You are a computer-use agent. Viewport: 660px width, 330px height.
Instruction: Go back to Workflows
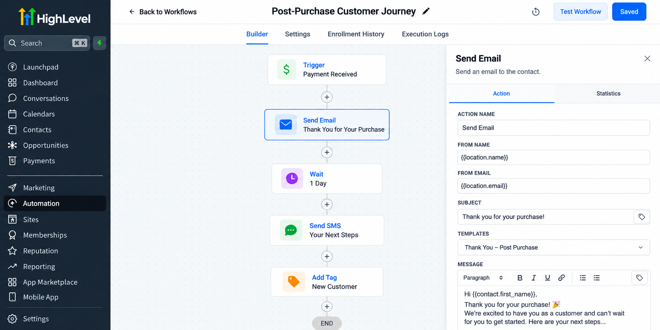tap(163, 12)
